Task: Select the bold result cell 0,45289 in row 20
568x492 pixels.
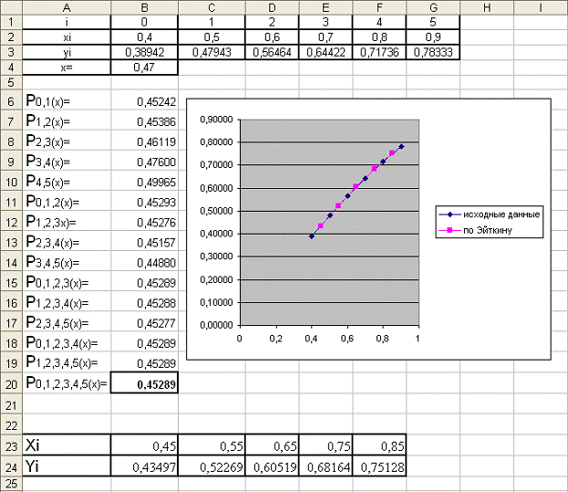Action: (x=144, y=384)
